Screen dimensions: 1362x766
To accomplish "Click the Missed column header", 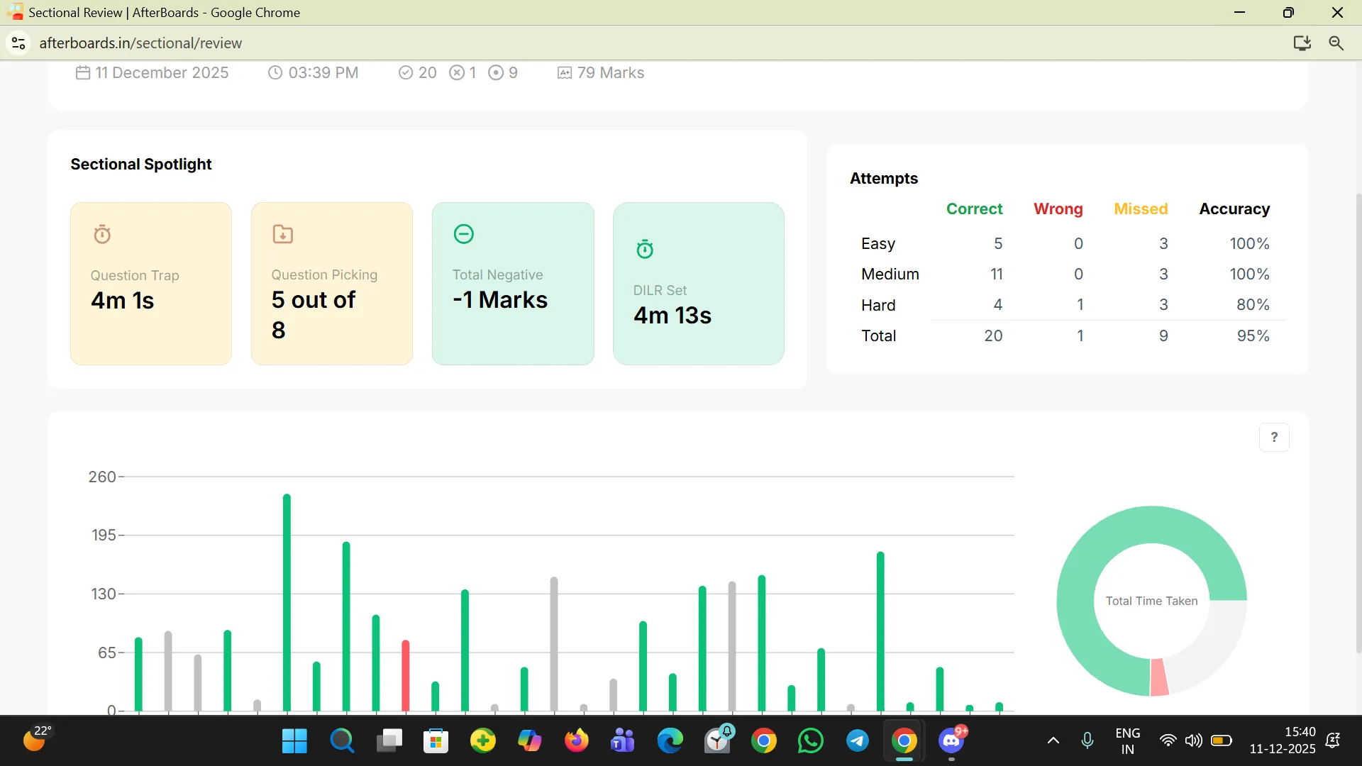I will coord(1141,209).
